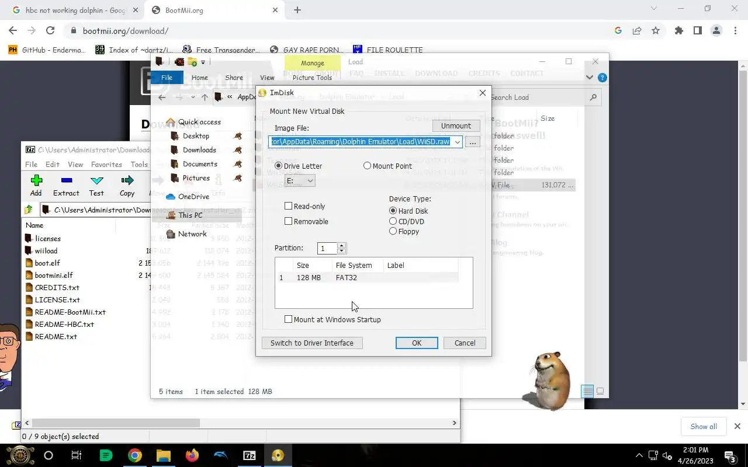
Task: Open Chrome profile avatar icon
Action: 716,31
